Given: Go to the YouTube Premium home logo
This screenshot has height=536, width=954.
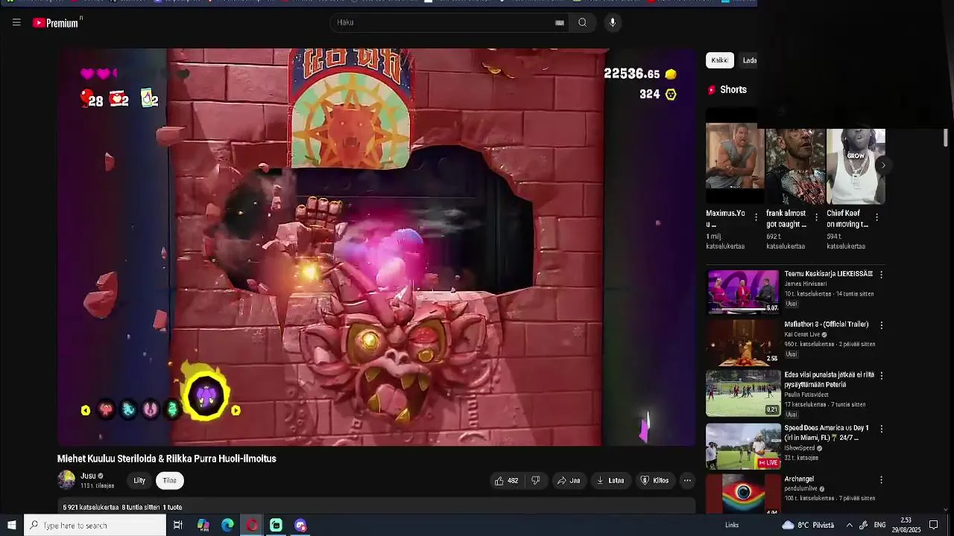Looking at the screenshot, I should click(57, 23).
